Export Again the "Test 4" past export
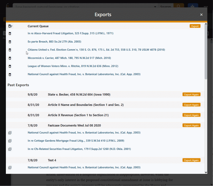The image size is (213, 186). point(191,160)
